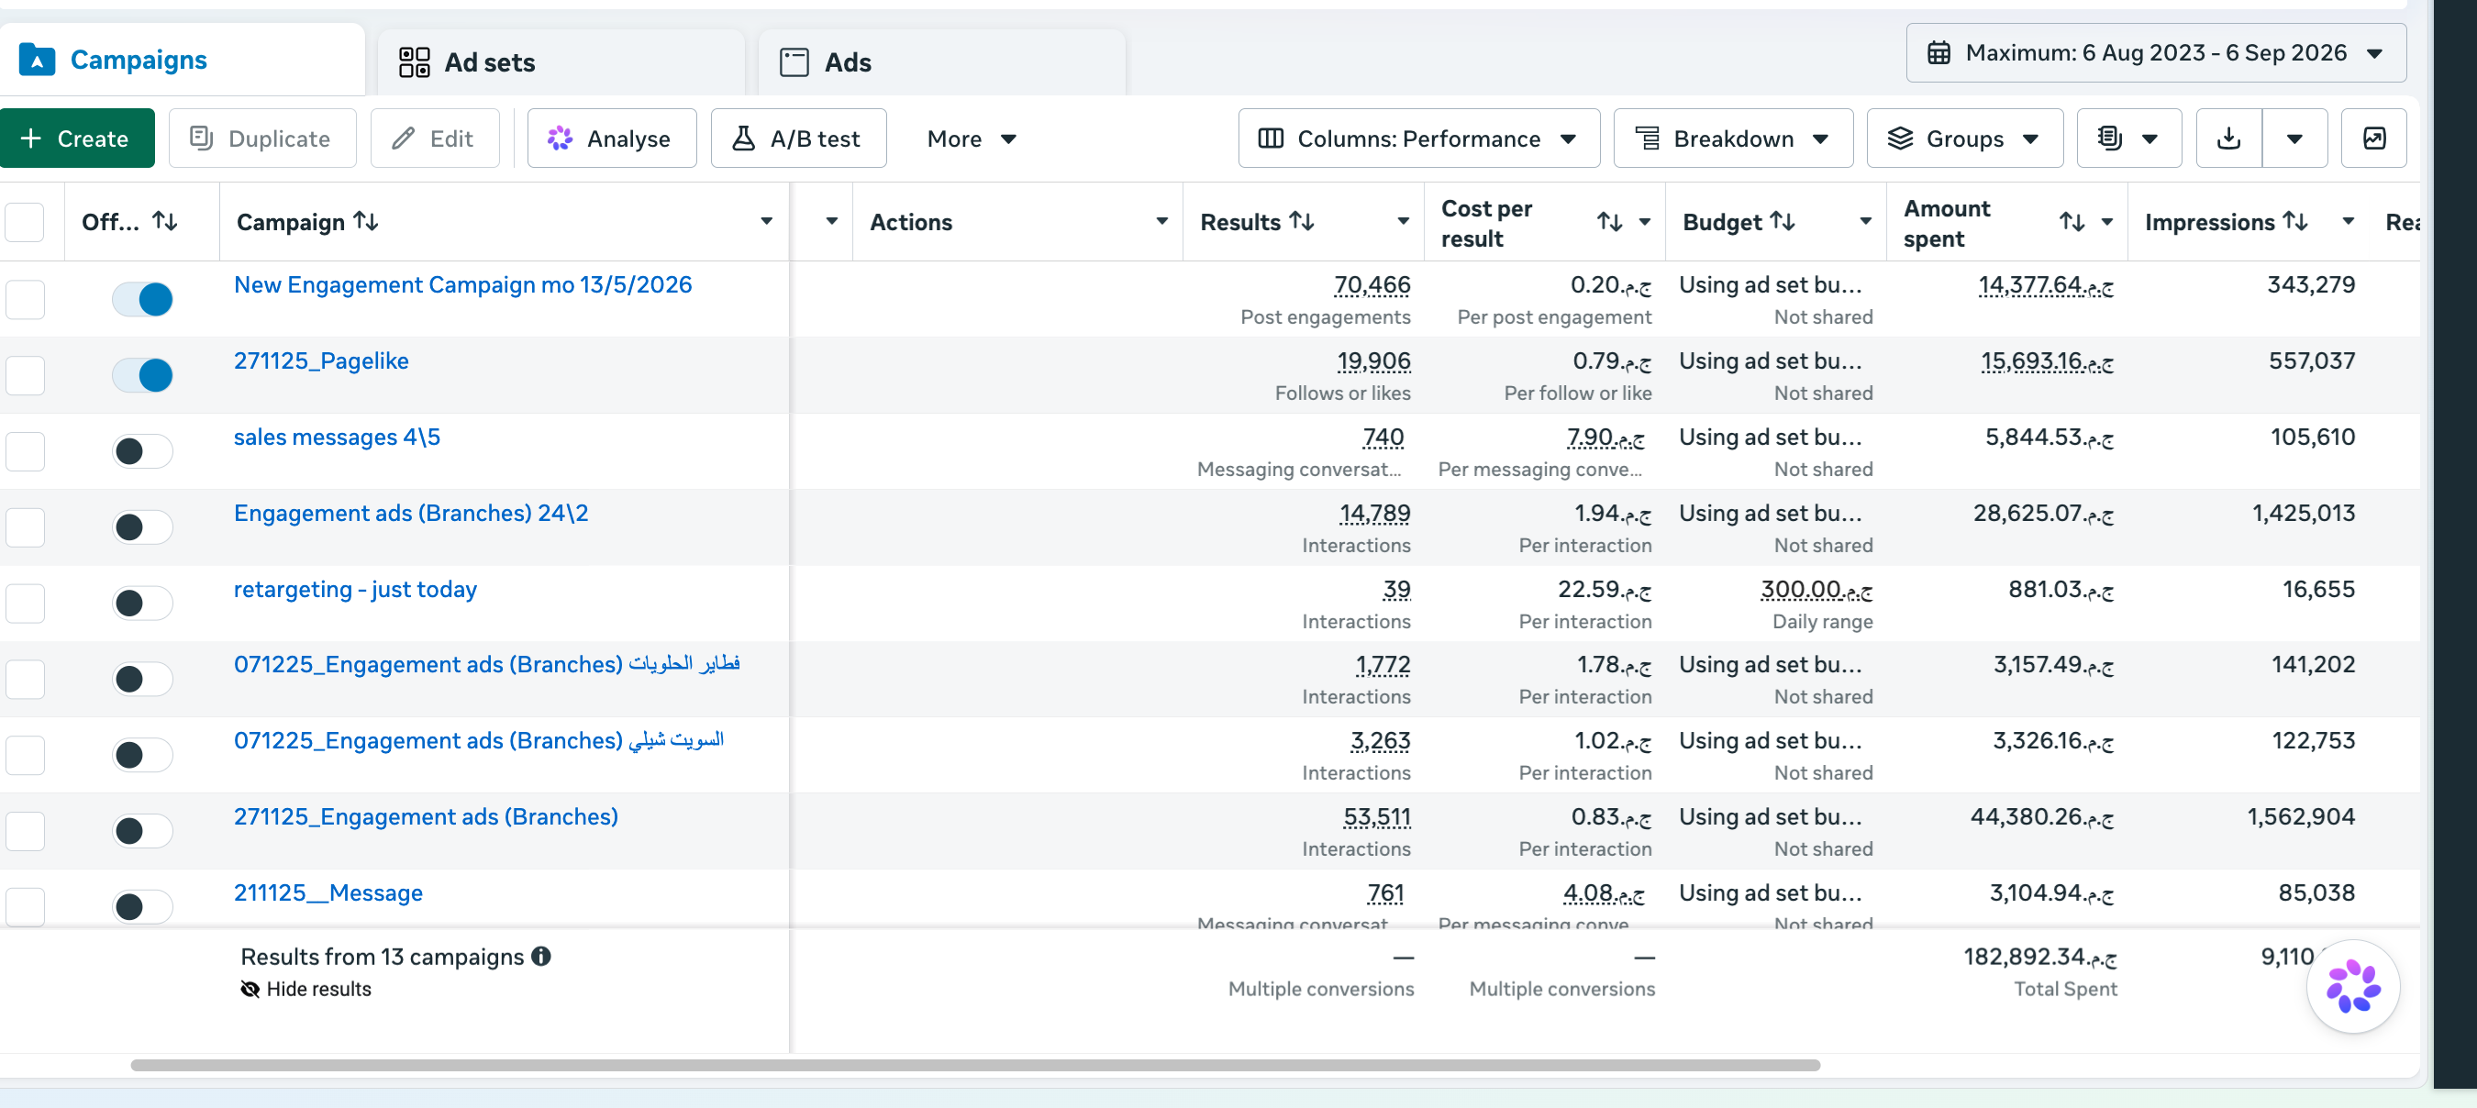Click the A/B test button
This screenshot has width=2477, height=1108.
click(798, 138)
